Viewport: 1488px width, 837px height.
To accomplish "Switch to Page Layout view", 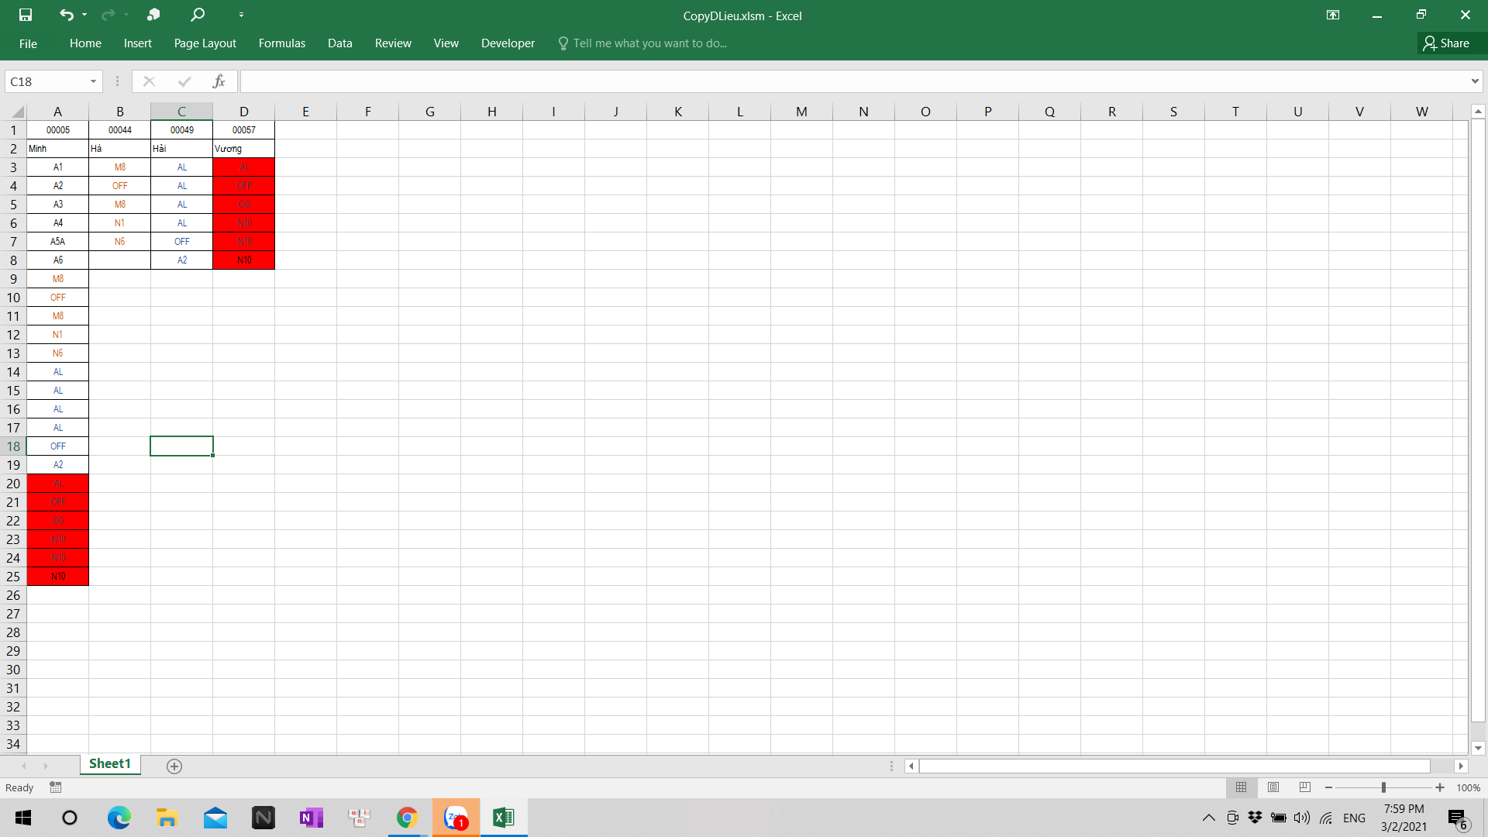I will tap(1273, 787).
